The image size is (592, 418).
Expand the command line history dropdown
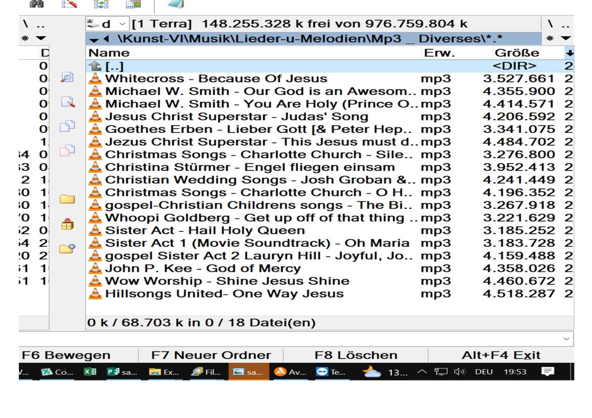tap(566, 339)
